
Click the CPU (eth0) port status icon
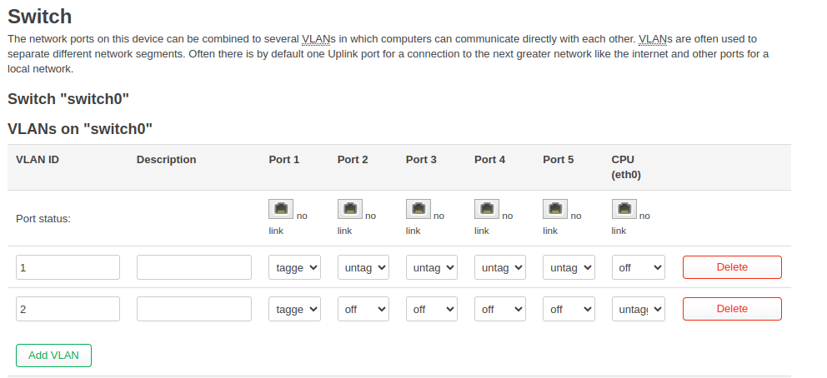click(x=624, y=209)
